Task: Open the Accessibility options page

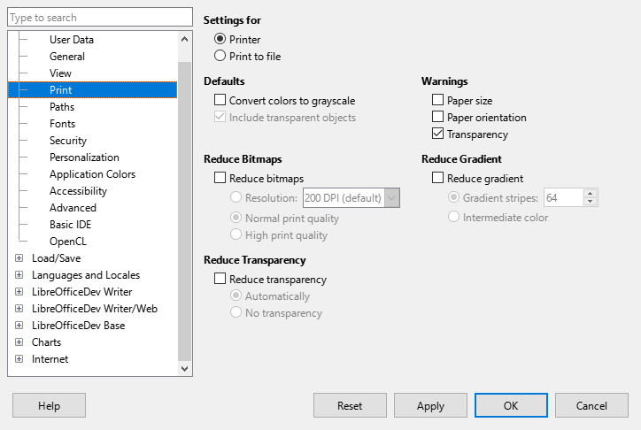Action: point(78,191)
